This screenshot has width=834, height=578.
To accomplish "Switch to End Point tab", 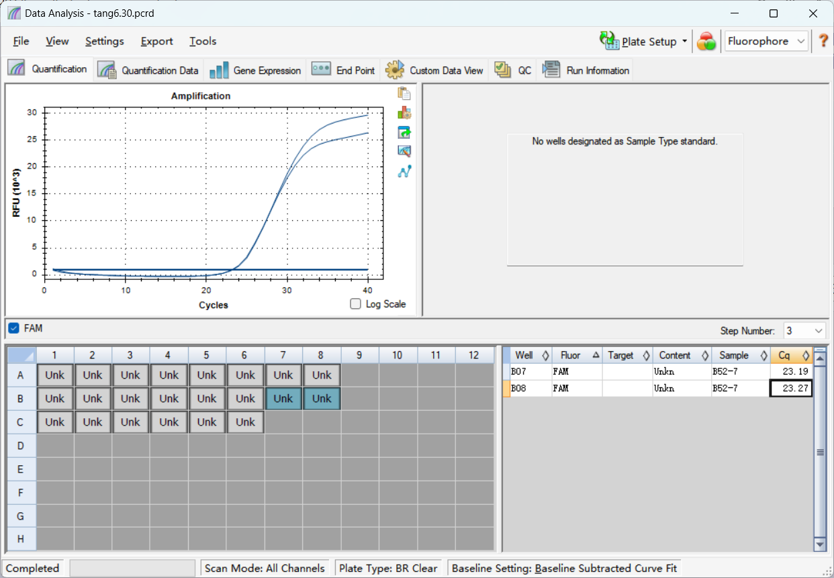I will pos(343,70).
